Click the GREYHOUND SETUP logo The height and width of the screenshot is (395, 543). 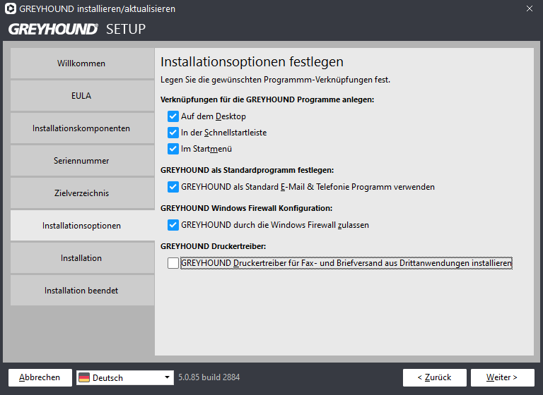[x=77, y=29]
